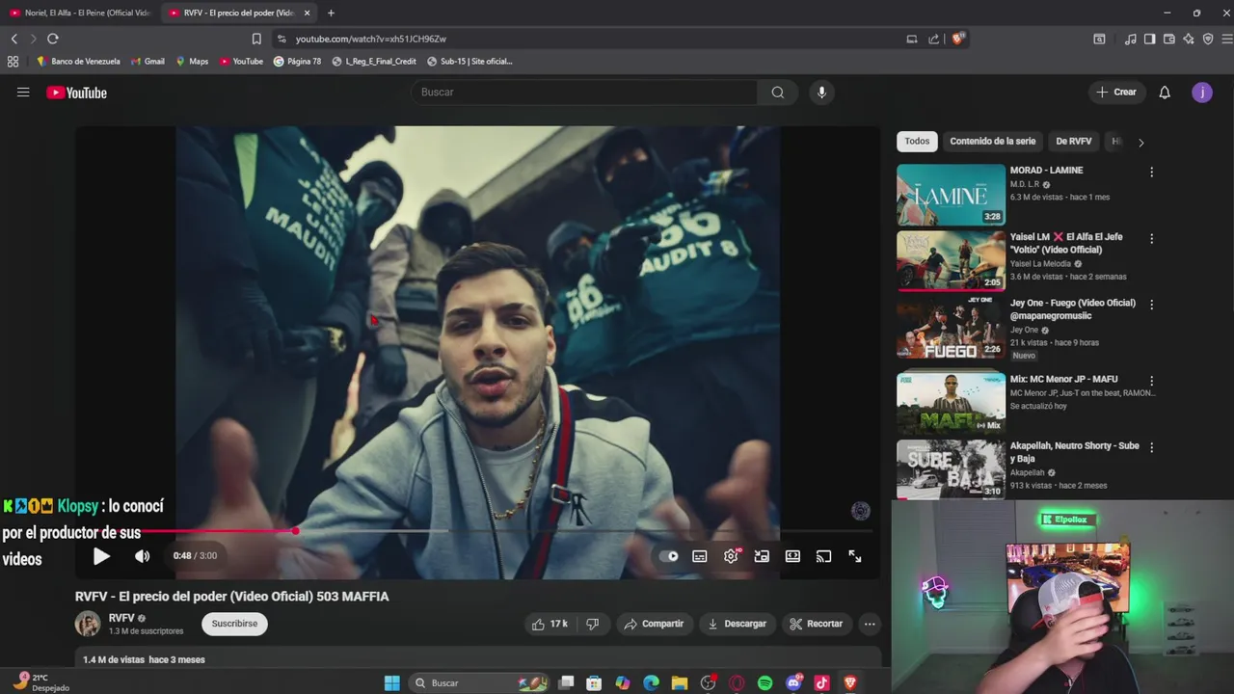Screen dimensions: 1234x694
Task: Open the account avatar menu
Action: (x=1202, y=93)
